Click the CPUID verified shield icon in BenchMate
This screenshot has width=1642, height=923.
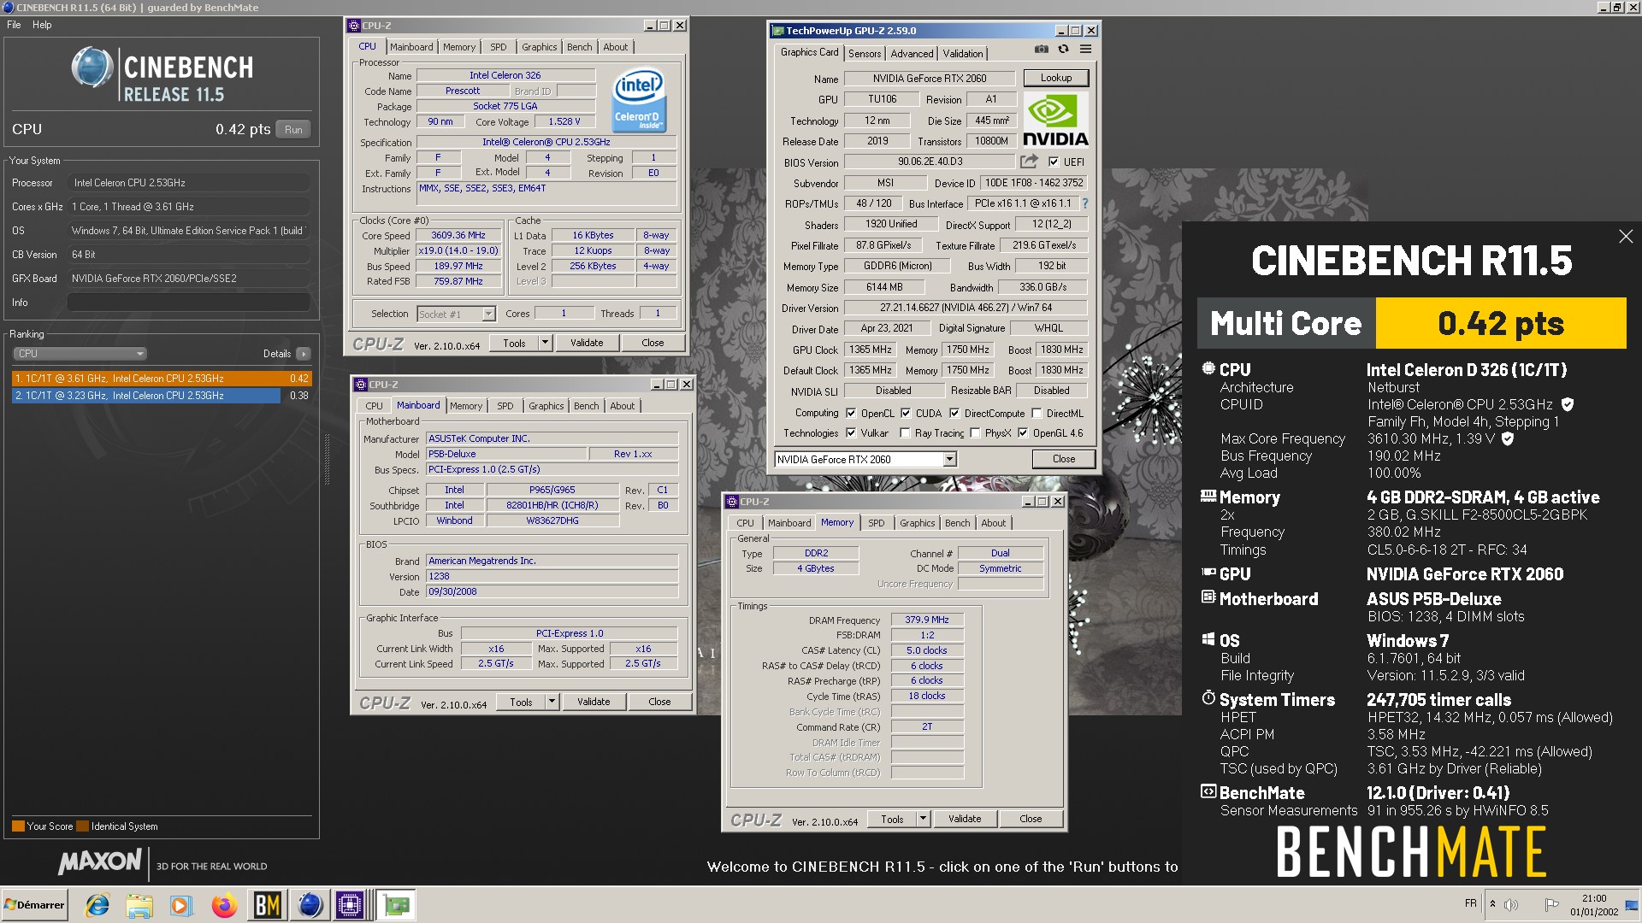(1568, 404)
